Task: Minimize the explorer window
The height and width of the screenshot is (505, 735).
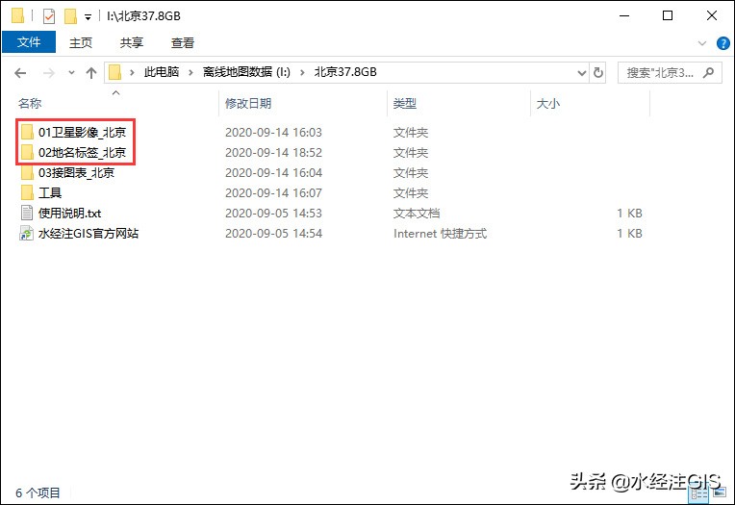Action: (x=624, y=16)
